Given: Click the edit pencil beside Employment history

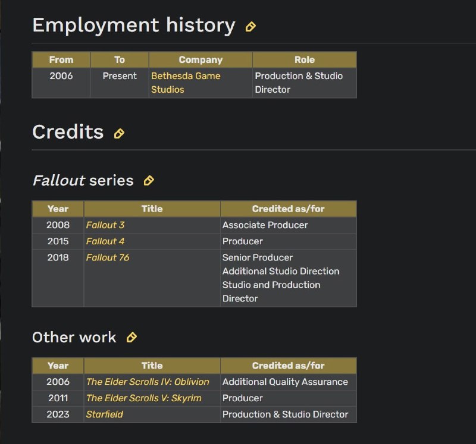Looking at the screenshot, I should click(250, 27).
